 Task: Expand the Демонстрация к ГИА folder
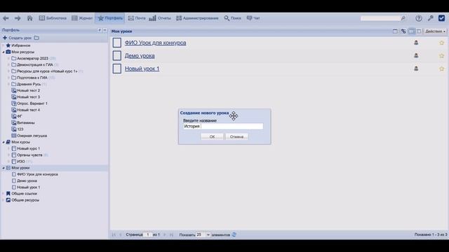pos(9,65)
